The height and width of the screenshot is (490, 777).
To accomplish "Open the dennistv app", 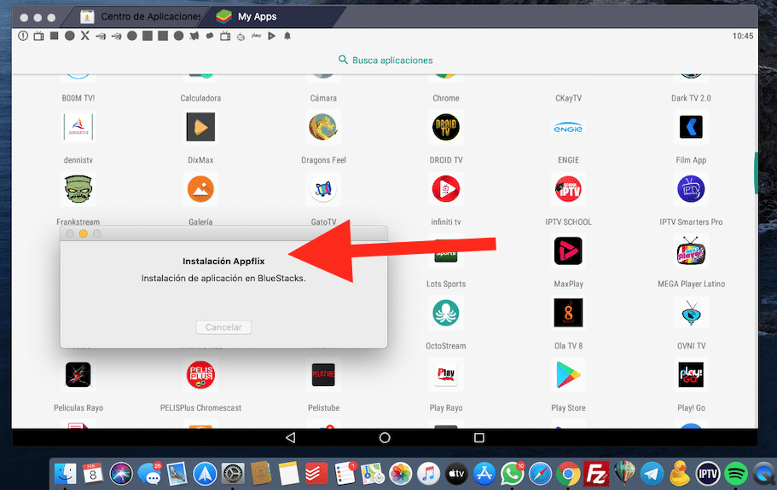I will tap(78, 127).
